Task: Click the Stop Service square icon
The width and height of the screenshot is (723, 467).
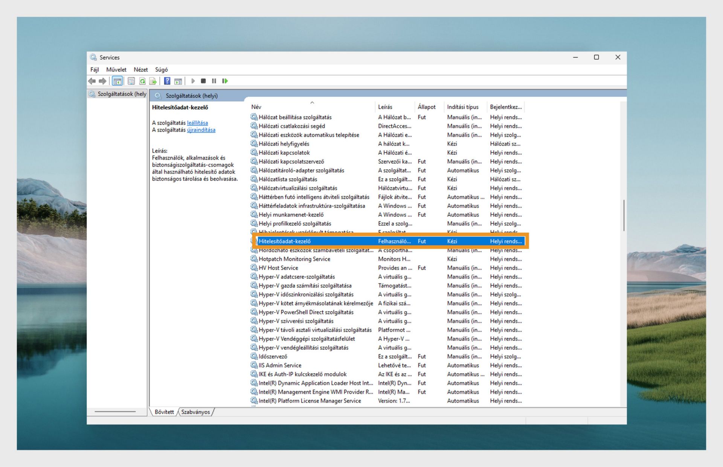Action: 203,81
